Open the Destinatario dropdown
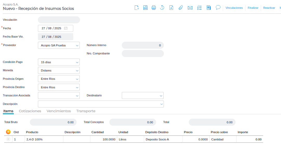The width and height of the screenshot is (281, 150). pos(161,96)
